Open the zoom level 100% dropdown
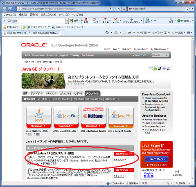This screenshot has height=187, width=196. click(189, 183)
